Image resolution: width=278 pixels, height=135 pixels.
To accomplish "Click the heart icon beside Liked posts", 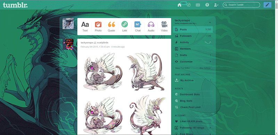I will 176,121.
